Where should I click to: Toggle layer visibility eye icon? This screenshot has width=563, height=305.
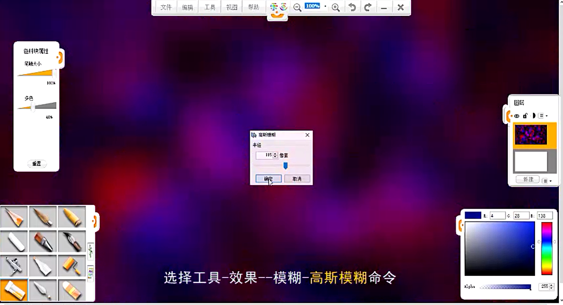pyautogui.click(x=517, y=116)
